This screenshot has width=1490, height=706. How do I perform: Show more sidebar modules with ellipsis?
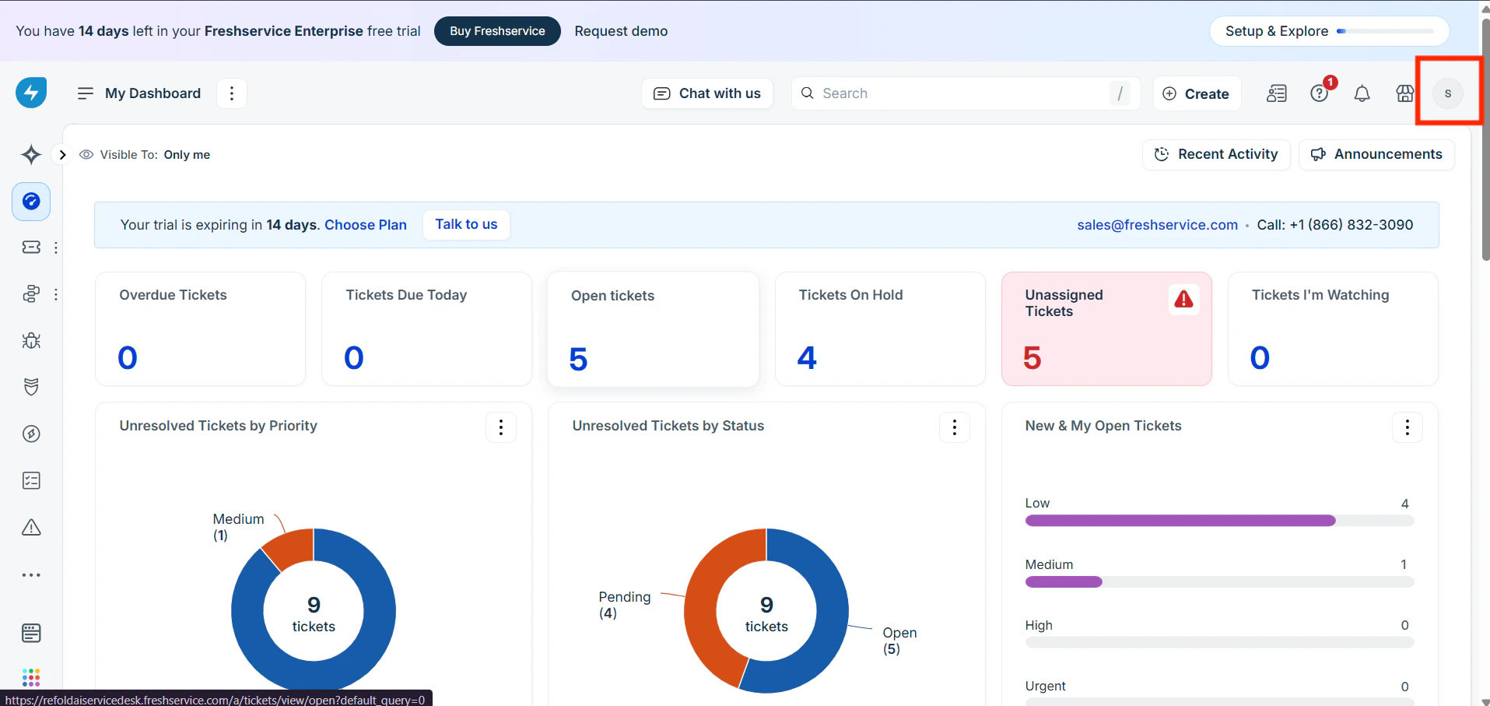(31, 575)
